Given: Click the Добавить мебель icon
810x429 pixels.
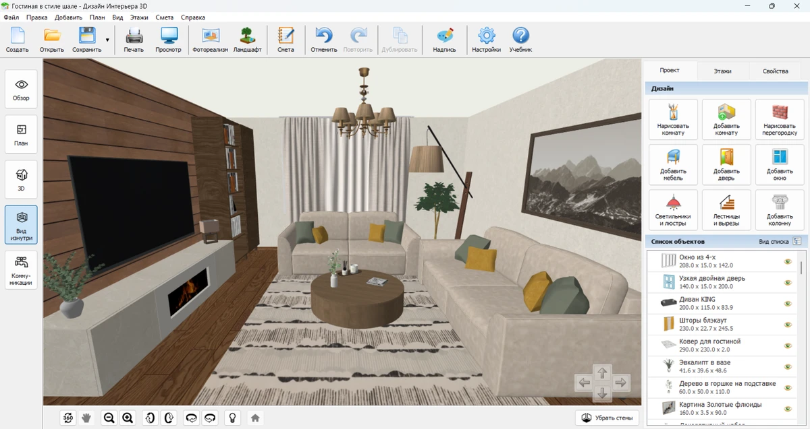Looking at the screenshot, I should point(673,164).
